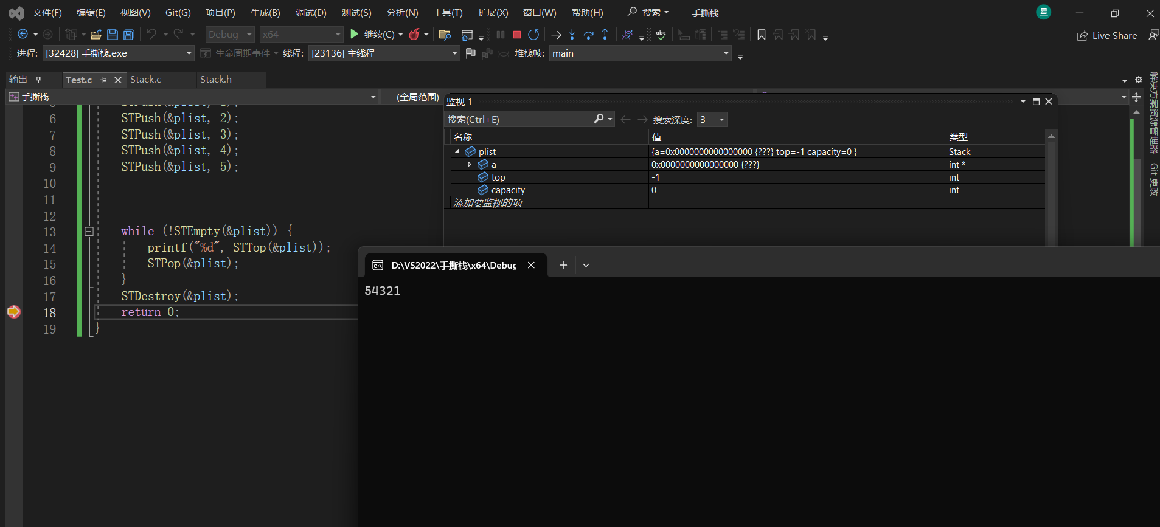Start a Live Share session
The height and width of the screenshot is (527, 1160).
point(1107,36)
